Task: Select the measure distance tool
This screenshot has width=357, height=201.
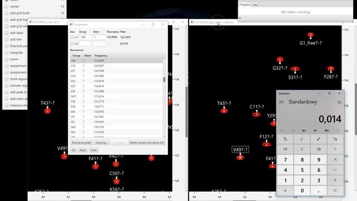Action: [x=7, y=106]
